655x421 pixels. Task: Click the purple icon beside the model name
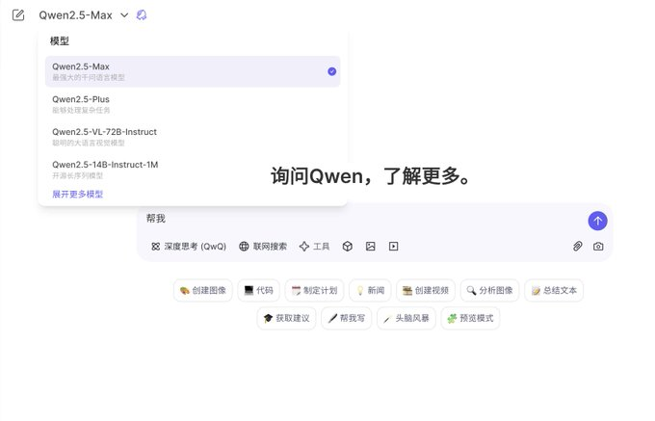tap(142, 15)
